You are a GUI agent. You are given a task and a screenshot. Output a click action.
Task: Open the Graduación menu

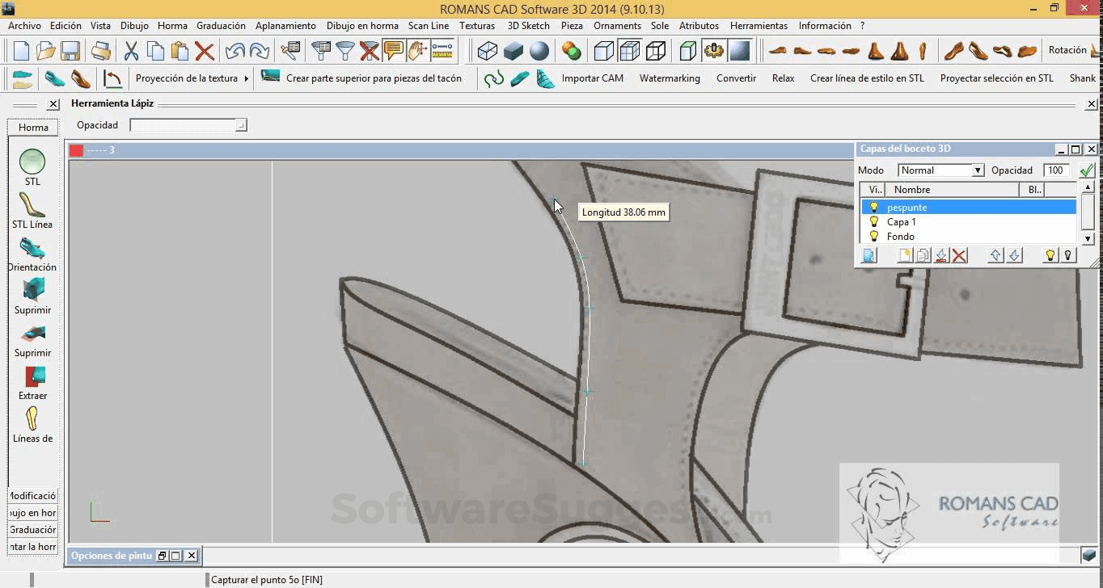pos(221,25)
